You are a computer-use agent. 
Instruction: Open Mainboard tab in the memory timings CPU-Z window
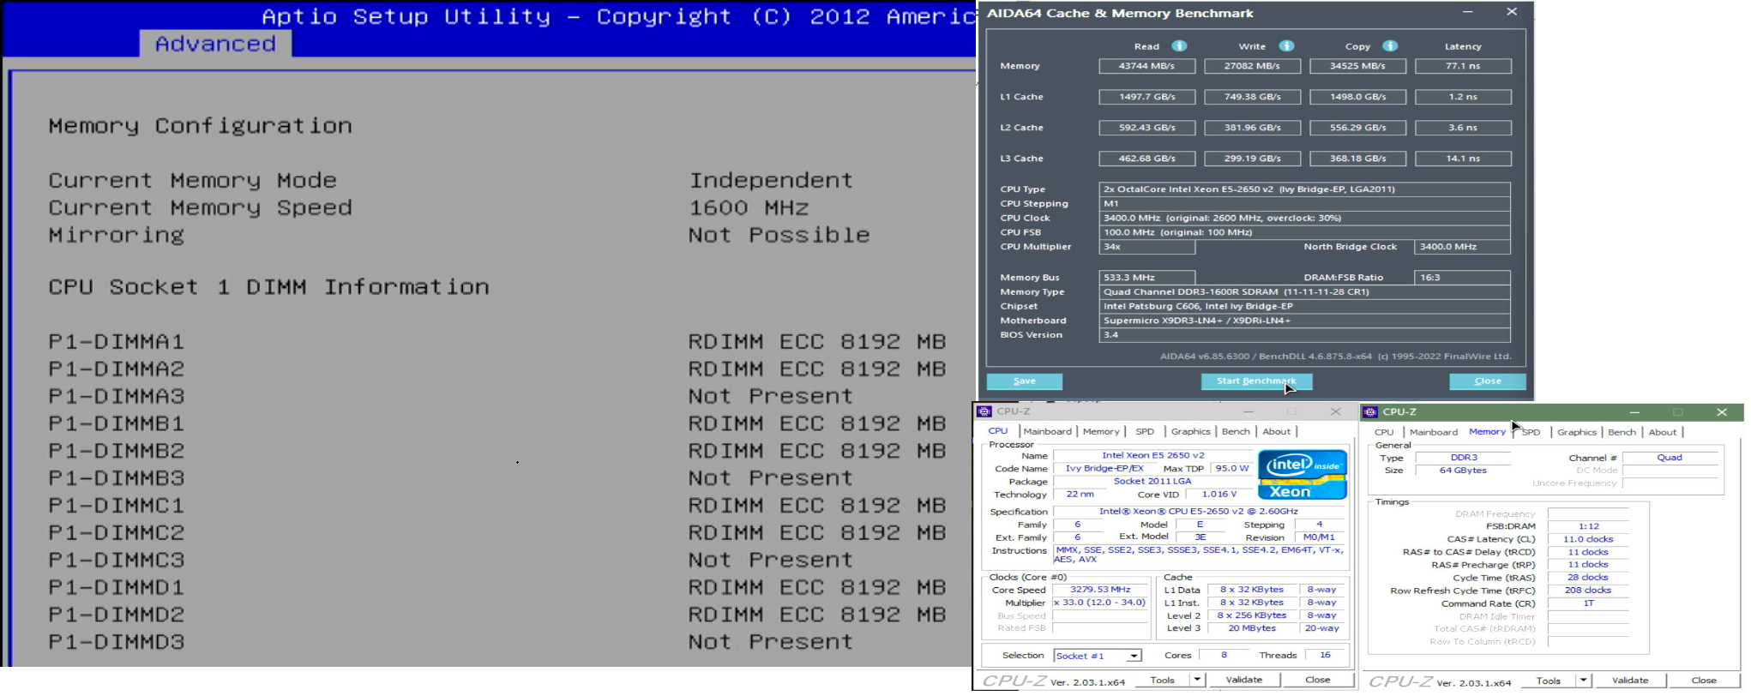point(1434,433)
